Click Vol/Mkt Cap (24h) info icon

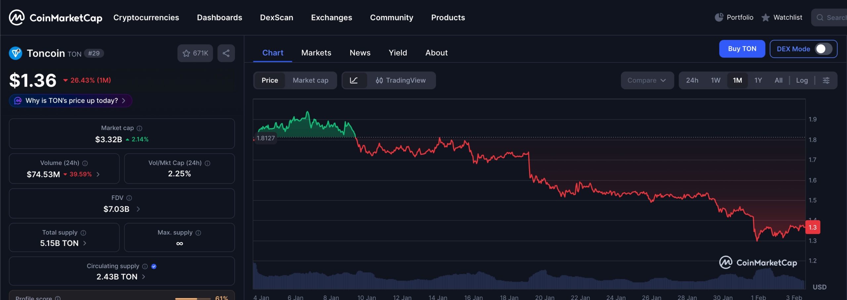(207, 163)
